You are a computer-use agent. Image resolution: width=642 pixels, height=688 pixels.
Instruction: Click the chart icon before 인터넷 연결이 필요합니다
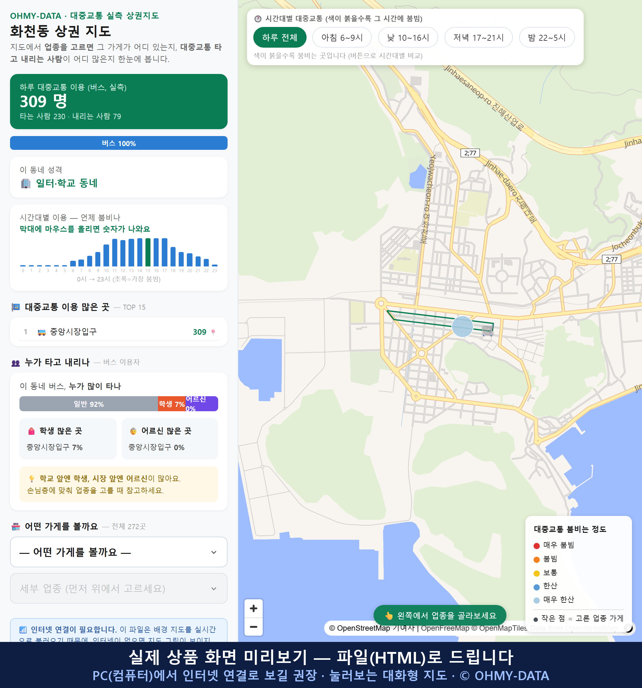[23, 630]
